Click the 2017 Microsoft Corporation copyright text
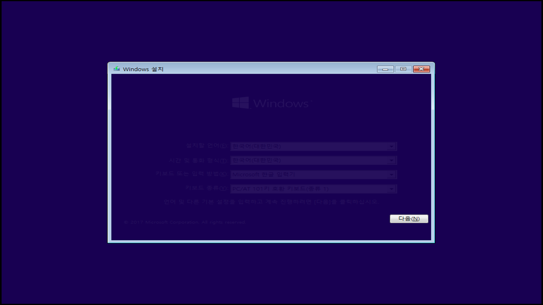Screen dimensions: 543x305 [185, 222]
